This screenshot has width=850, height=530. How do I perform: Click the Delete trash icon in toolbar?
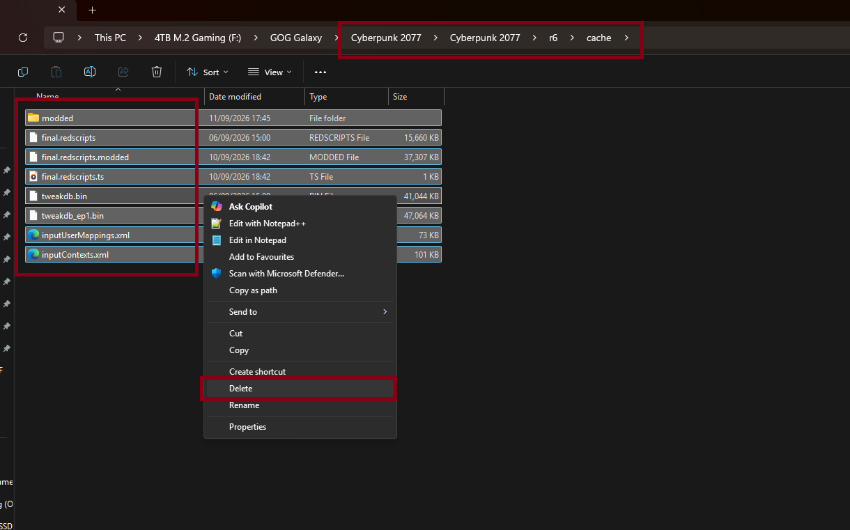(x=157, y=72)
